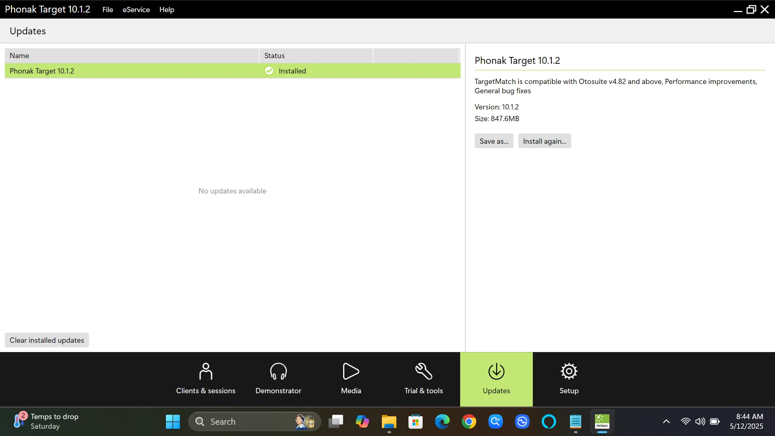Open the volume control in tray

pyautogui.click(x=700, y=421)
